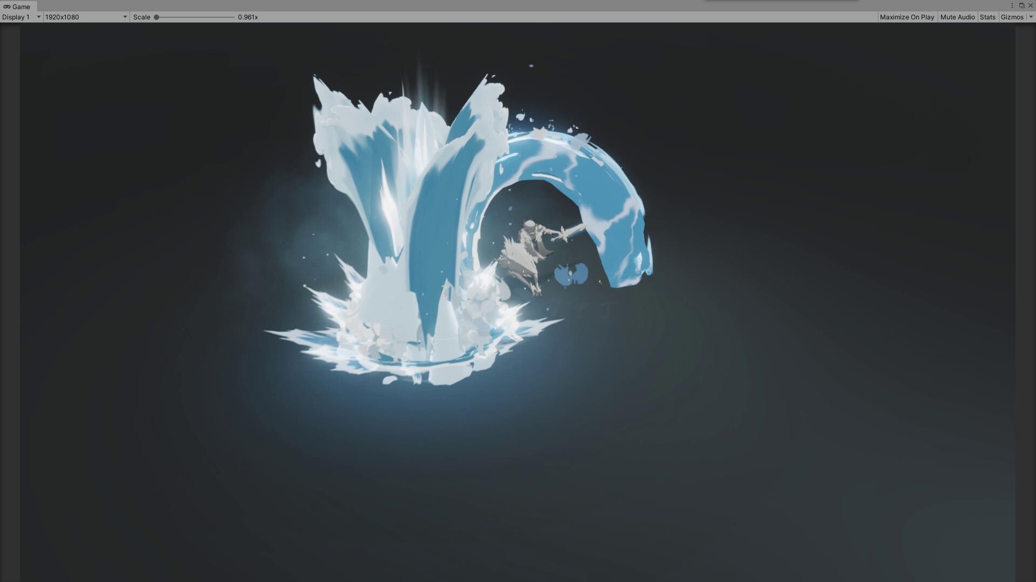Click the middle of the Scale slider track
Viewport: 1036px width, 582px height.
(195, 17)
